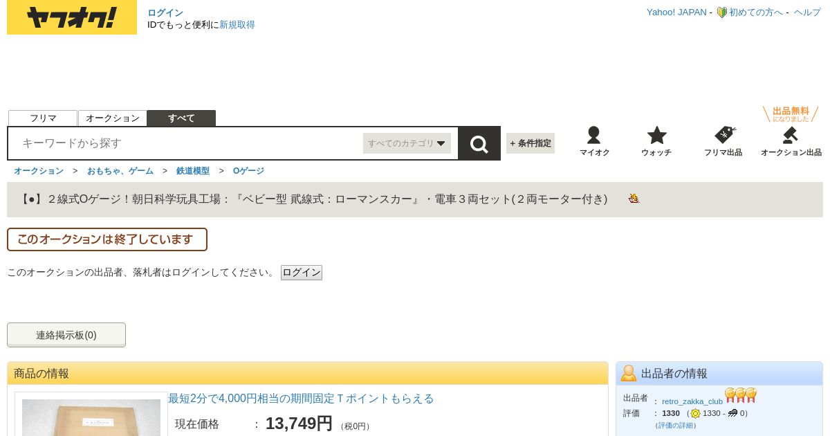Focus the キーワードから探す search field
The image size is (830, 436).
click(x=187, y=143)
